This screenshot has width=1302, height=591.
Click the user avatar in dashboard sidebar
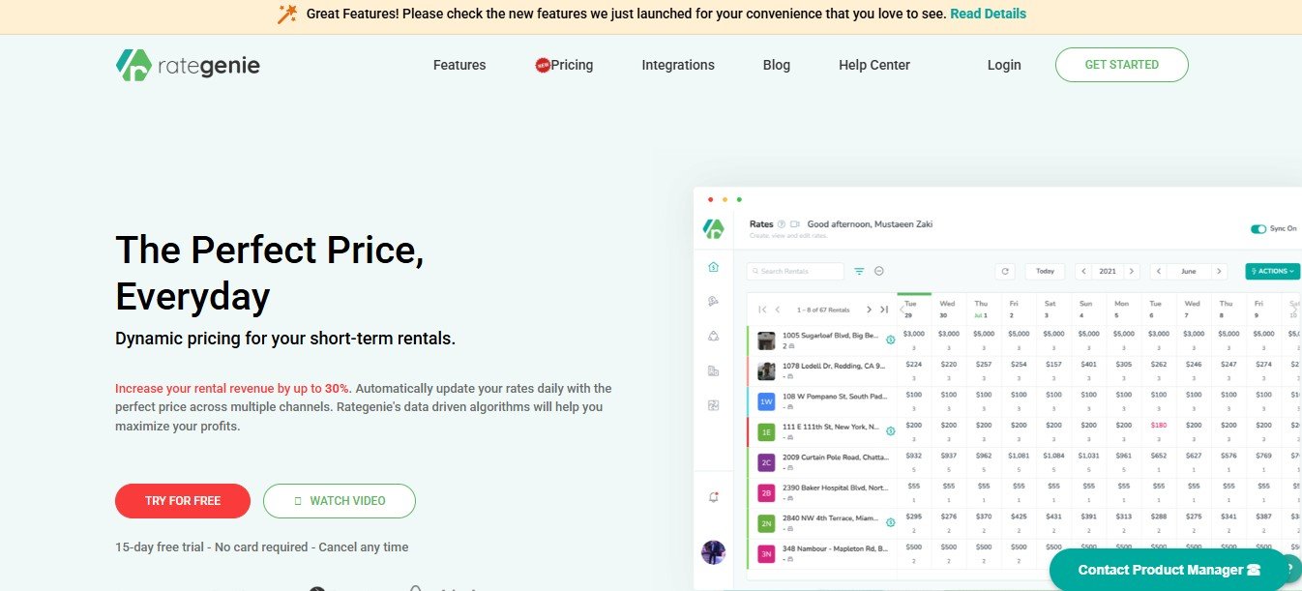(x=713, y=552)
